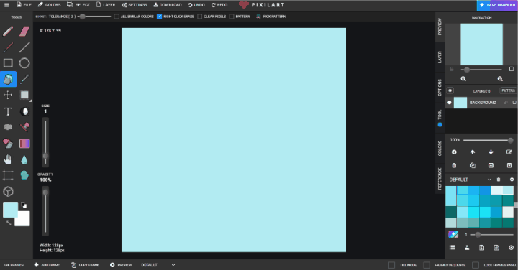This screenshot has width=518, height=270.
Task: Switch to the Options side tab
Action: 440,88
